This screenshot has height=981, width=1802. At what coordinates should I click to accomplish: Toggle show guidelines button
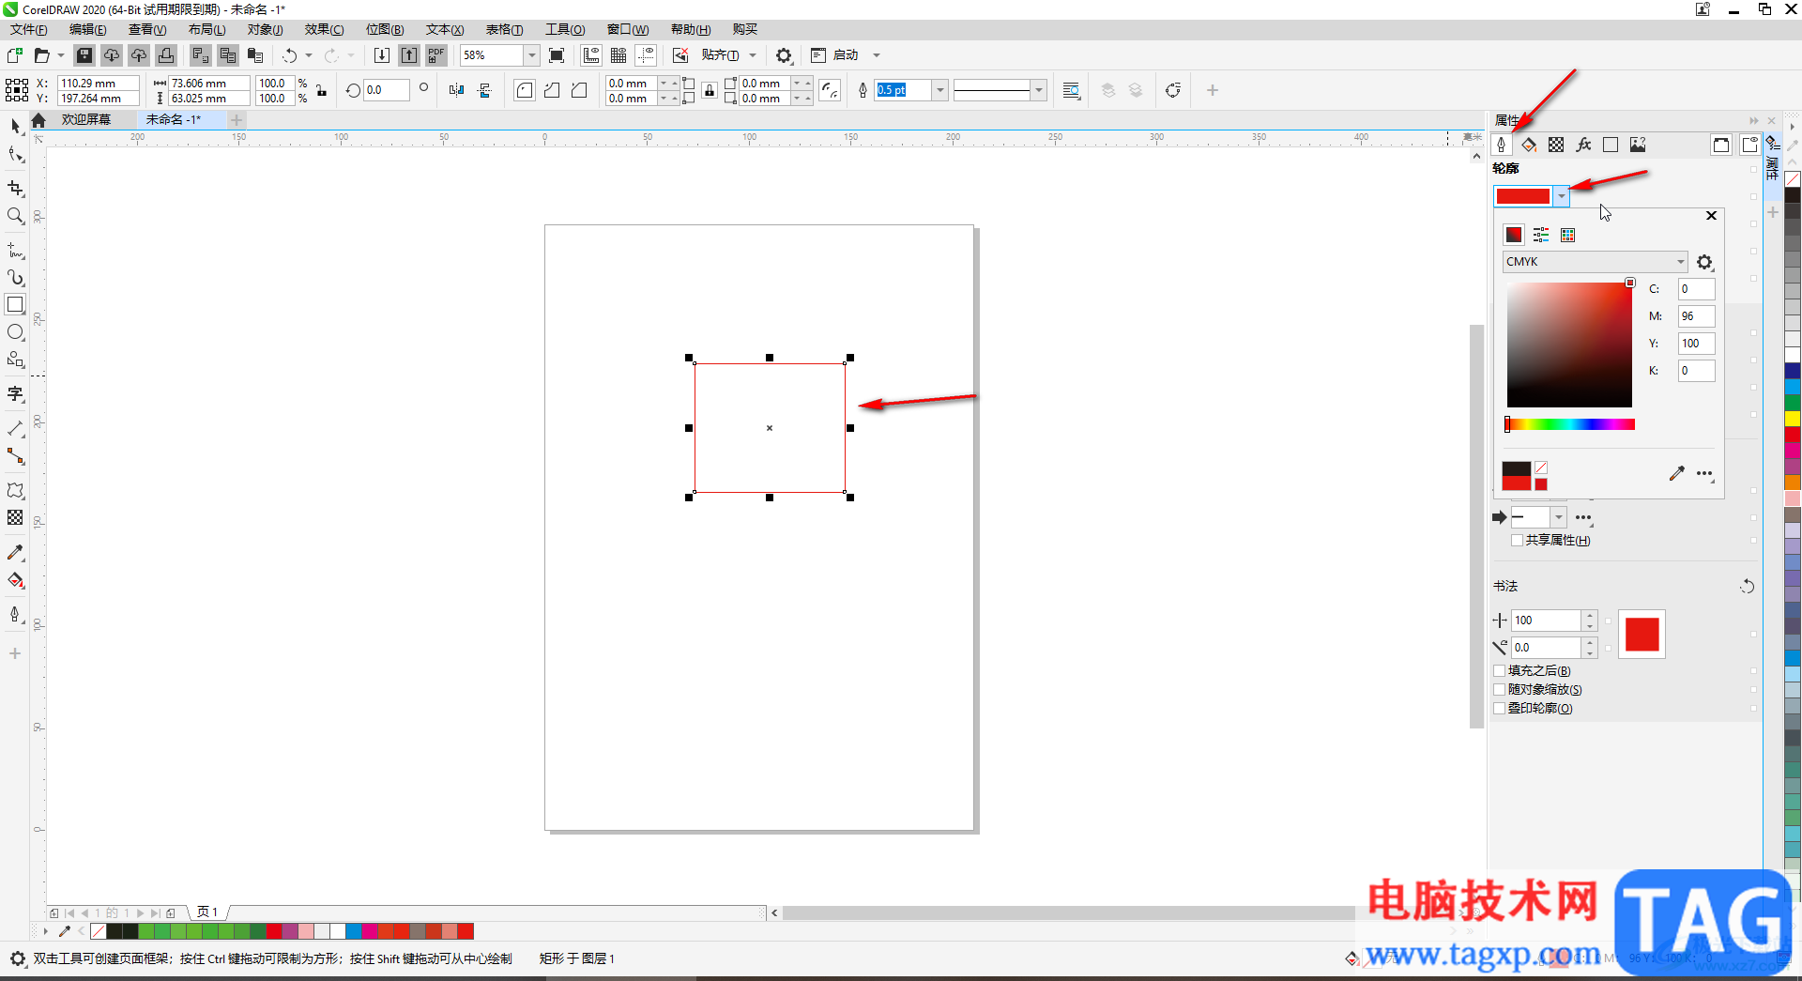coord(646,55)
